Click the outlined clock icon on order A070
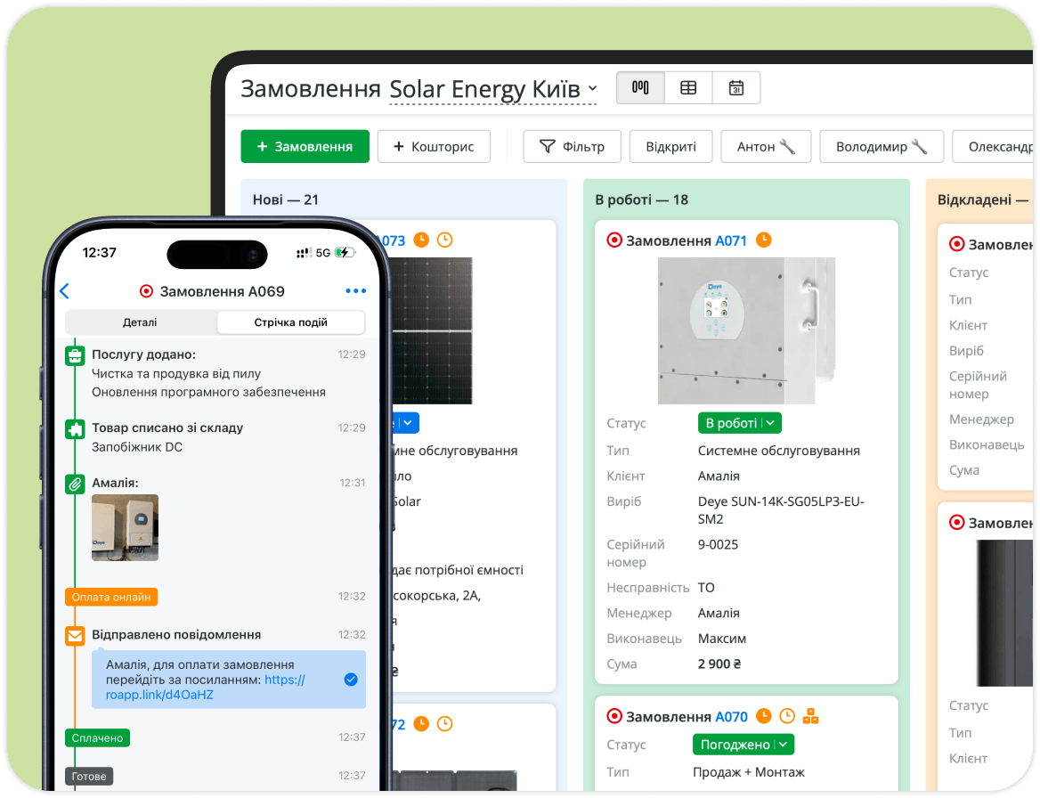The image size is (1040, 798). [x=787, y=716]
